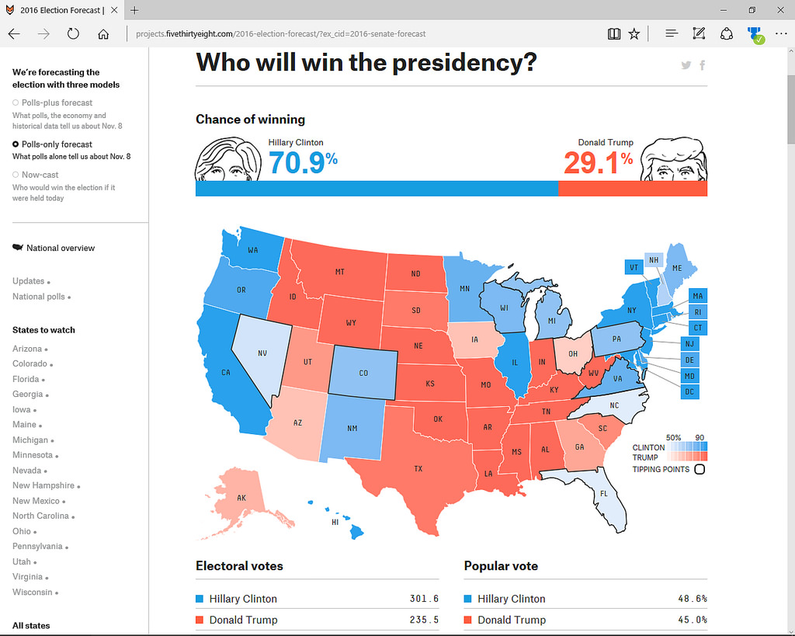Add page to favorites with star

click(634, 34)
